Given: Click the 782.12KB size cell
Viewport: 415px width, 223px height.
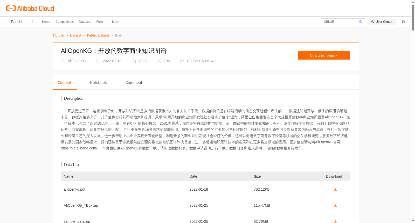Looking at the screenshot, I should pos(262,189).
